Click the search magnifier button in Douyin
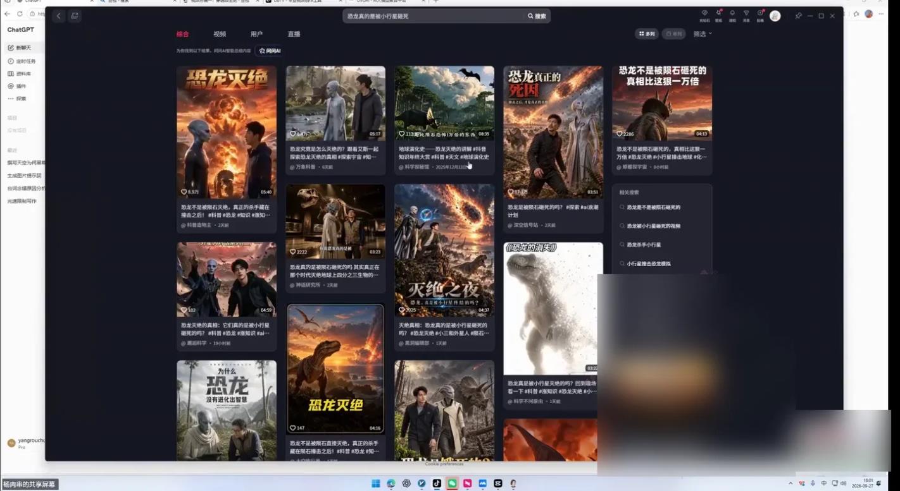The width and height of the screenshot is (900, 491). tap(537, 16)
